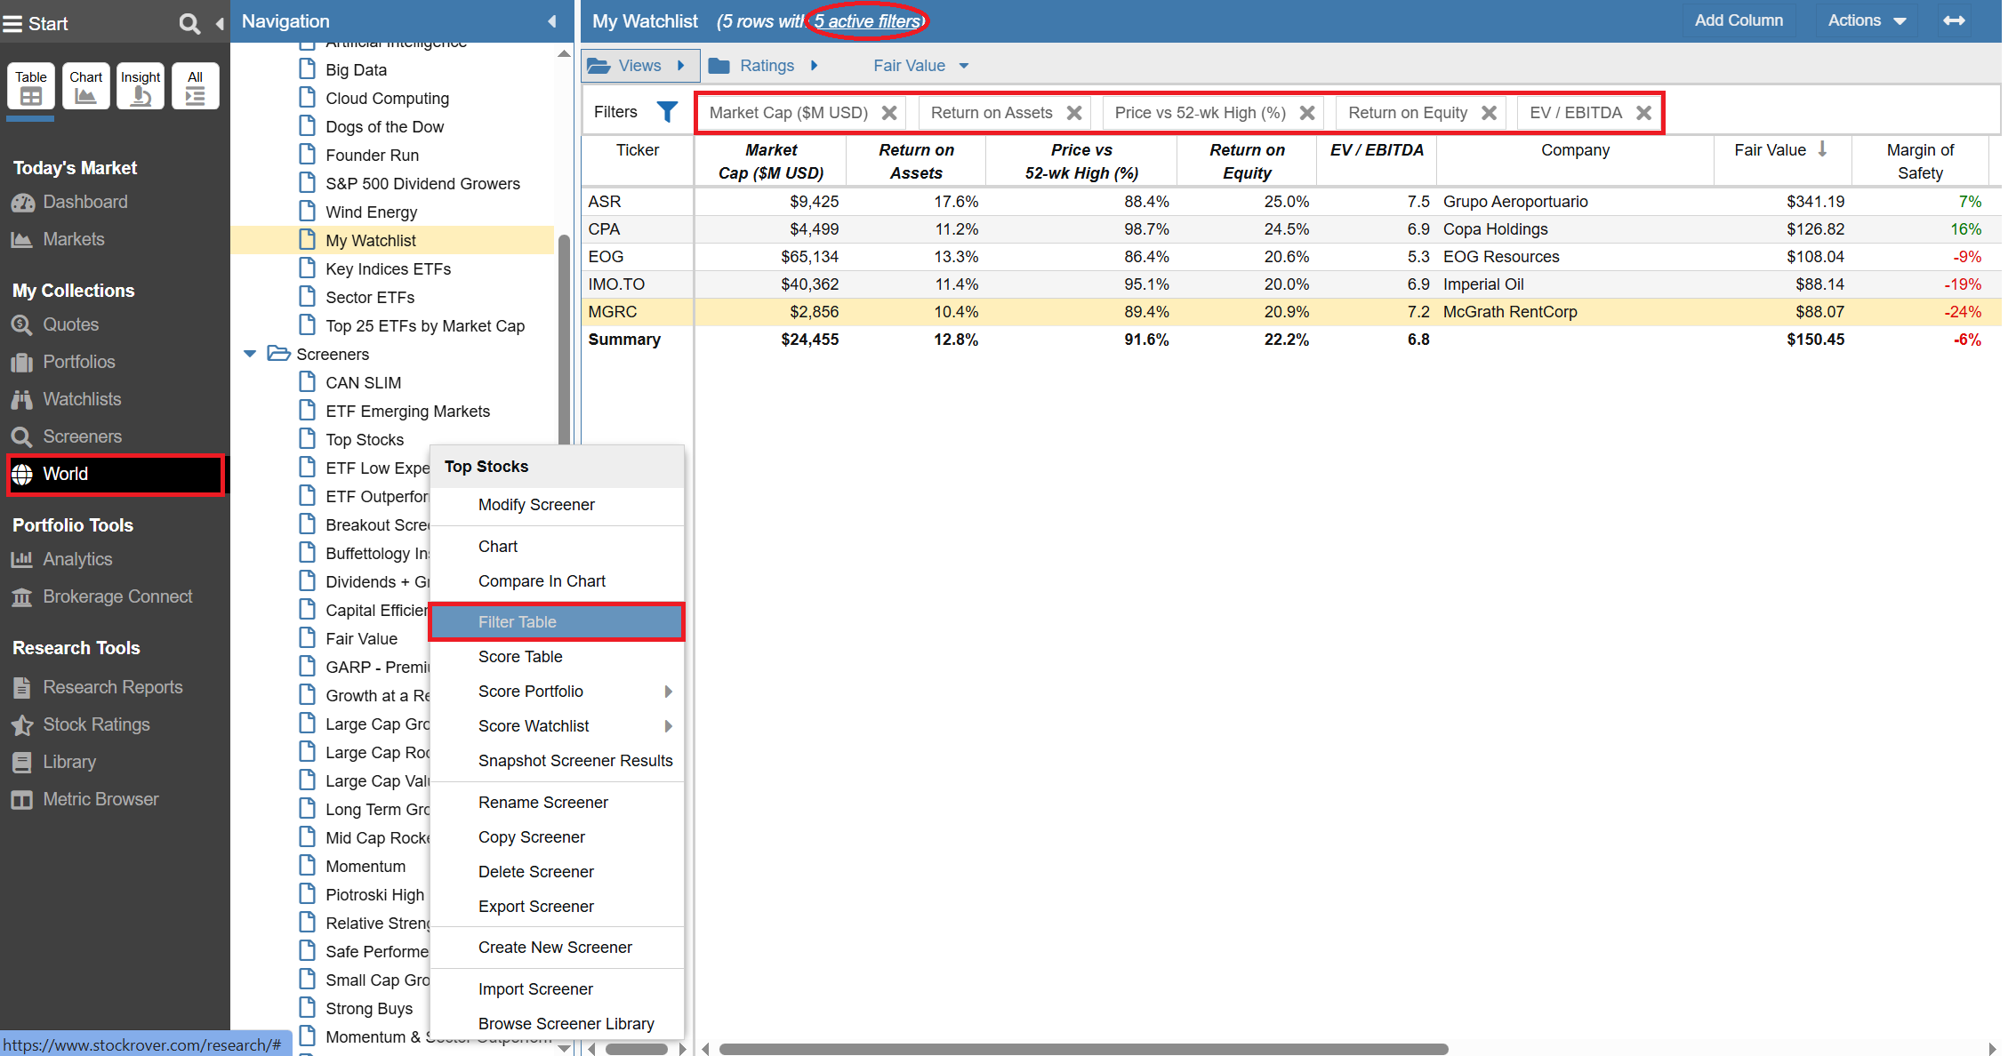Image resolution: width=2008 pixels, height=1056 pixels.
Task: Click the horizontal table scrollbar
Action: (1083, 1049)
